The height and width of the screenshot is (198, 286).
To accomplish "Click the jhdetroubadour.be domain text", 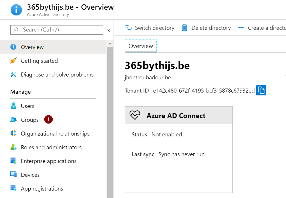I will [148, 78].
